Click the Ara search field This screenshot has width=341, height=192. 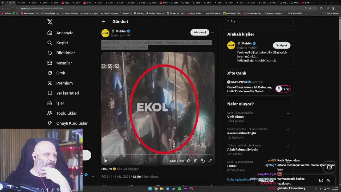259,22
